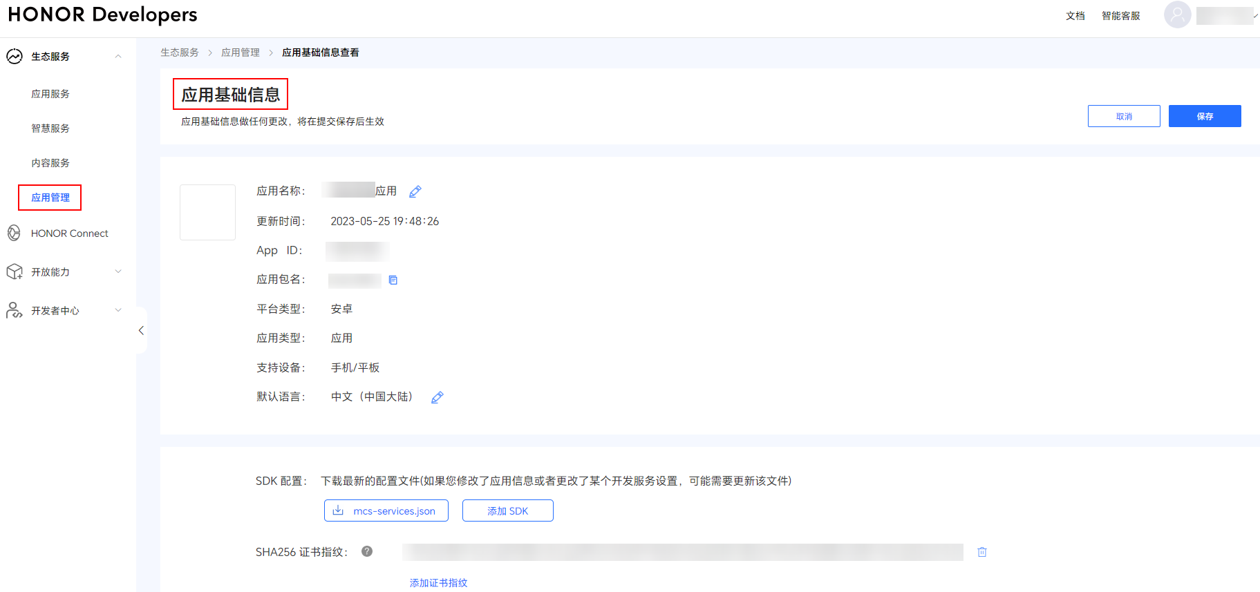
Task: Expand the 开发者中心 menu chevron
Action: 118,310
